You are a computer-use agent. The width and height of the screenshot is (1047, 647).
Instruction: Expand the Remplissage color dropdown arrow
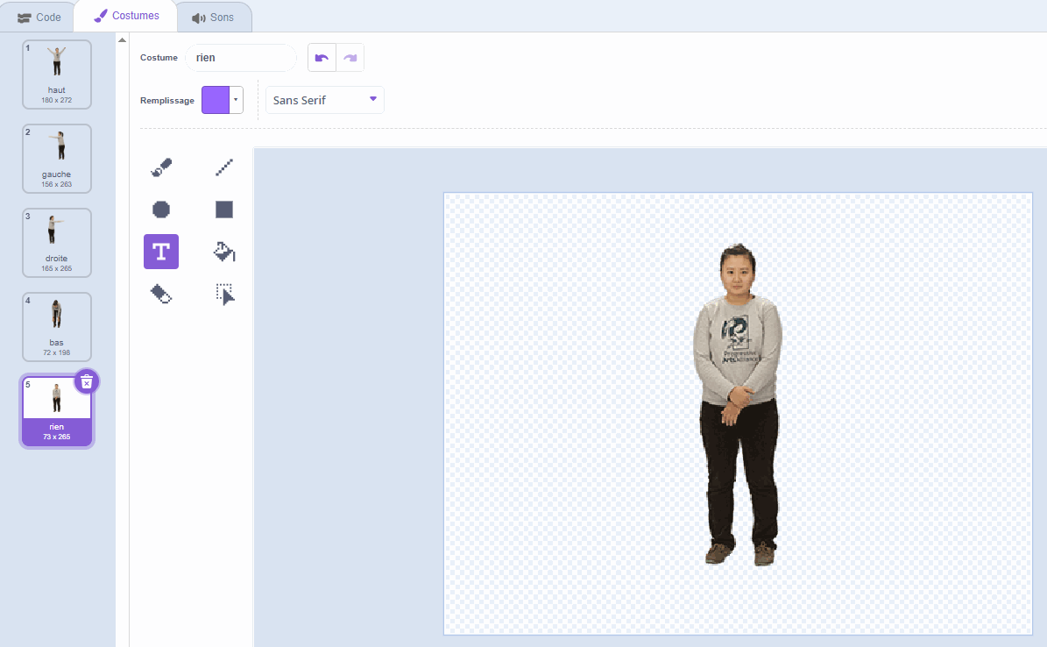[x=236, y=100]
